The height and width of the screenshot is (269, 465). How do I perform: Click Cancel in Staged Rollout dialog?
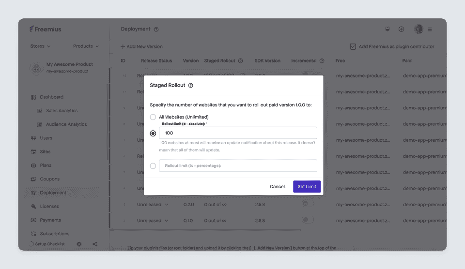tap(277, 187)
